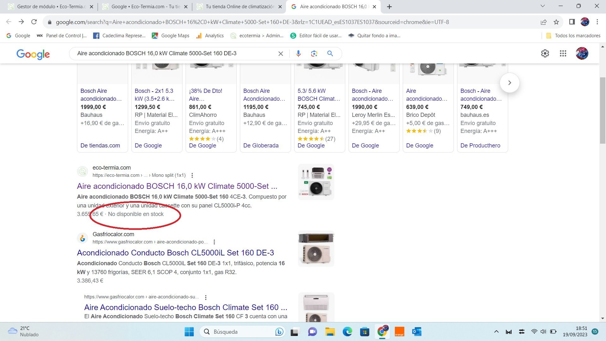
Task: Share this page from address bar
Action: click(544, 22)
